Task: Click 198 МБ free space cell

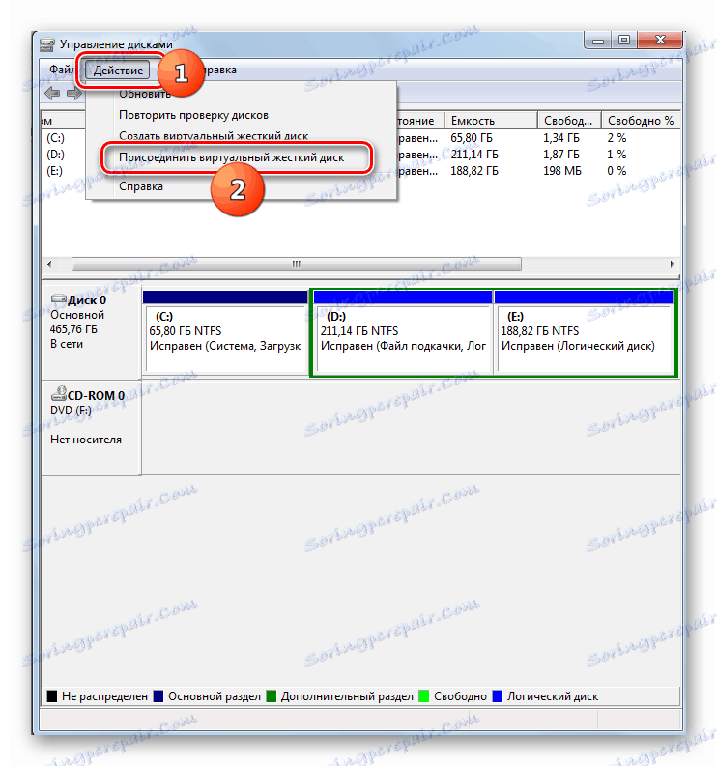Action: click(562, 171)
